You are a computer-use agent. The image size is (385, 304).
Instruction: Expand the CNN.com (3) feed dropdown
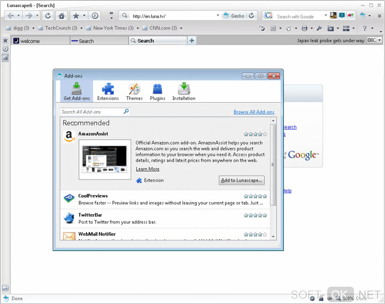pyautogui.click(x=181, y=28)
